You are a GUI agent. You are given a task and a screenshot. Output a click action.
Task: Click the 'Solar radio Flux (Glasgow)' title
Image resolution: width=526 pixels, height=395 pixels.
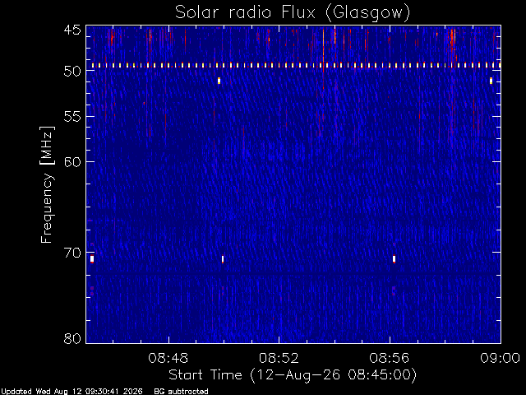[293, 13]
